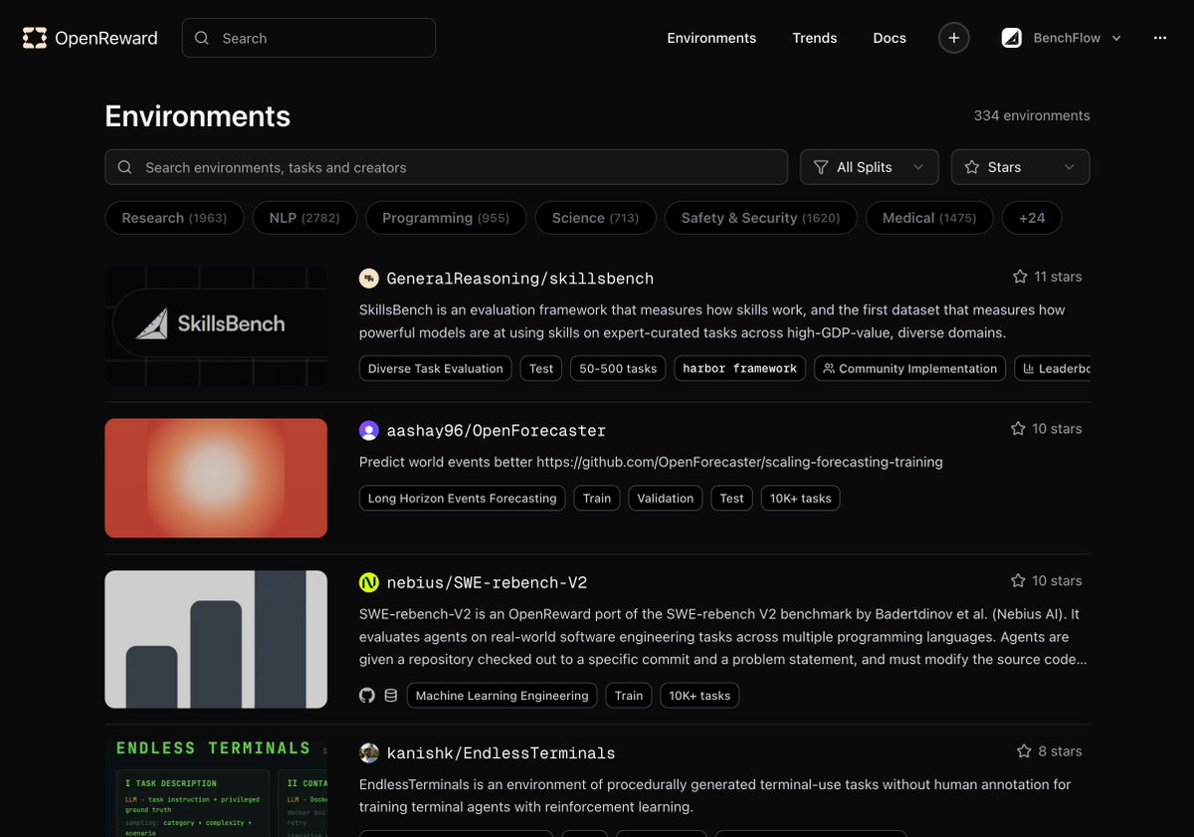Open the bar chart SWE-rebench-V2 thumbnail
Viewport: 1194px width, 837px height.
coord(216,639)
